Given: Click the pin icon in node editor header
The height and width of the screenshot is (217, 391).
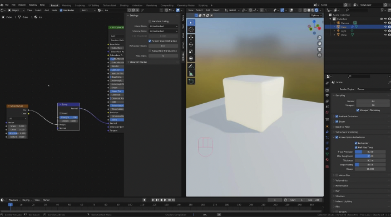Looking at the screenshot, I should (142, 10).
